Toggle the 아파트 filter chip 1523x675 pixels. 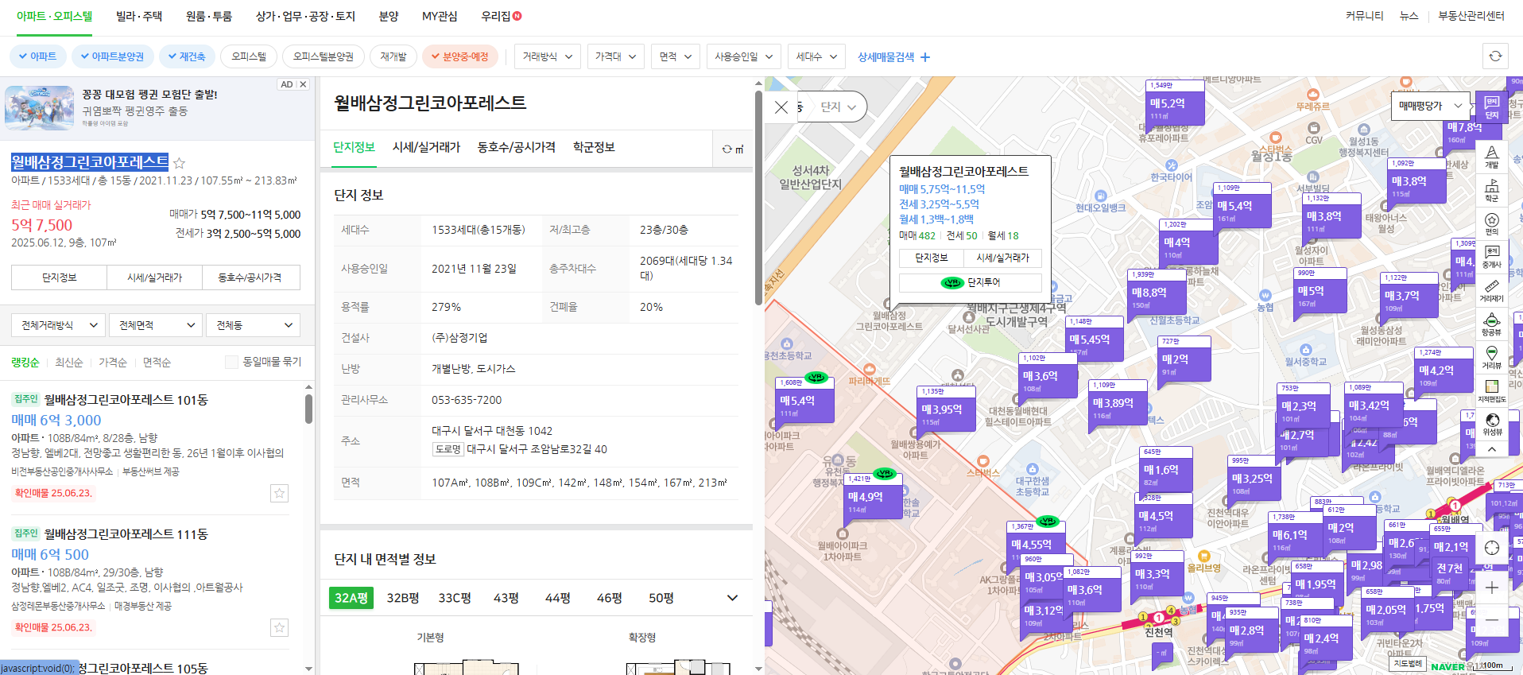tap(37, 56)
